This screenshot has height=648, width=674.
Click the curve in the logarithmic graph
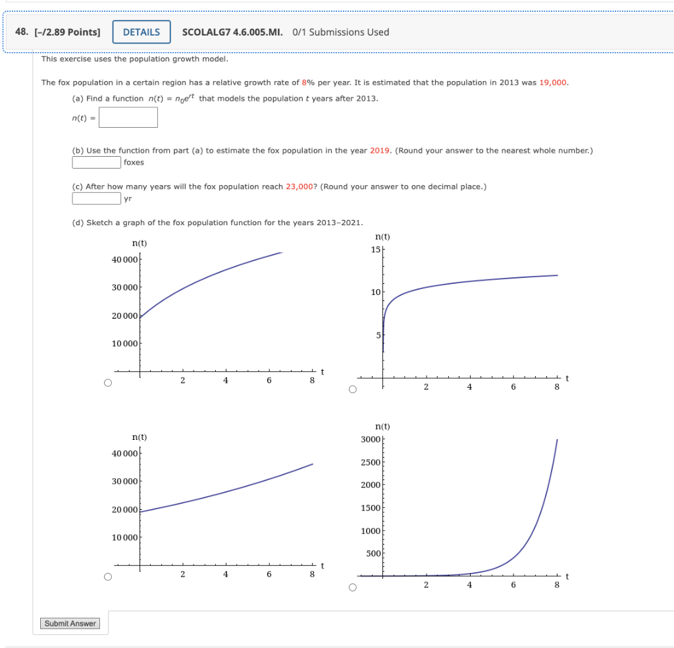point(470,282)
